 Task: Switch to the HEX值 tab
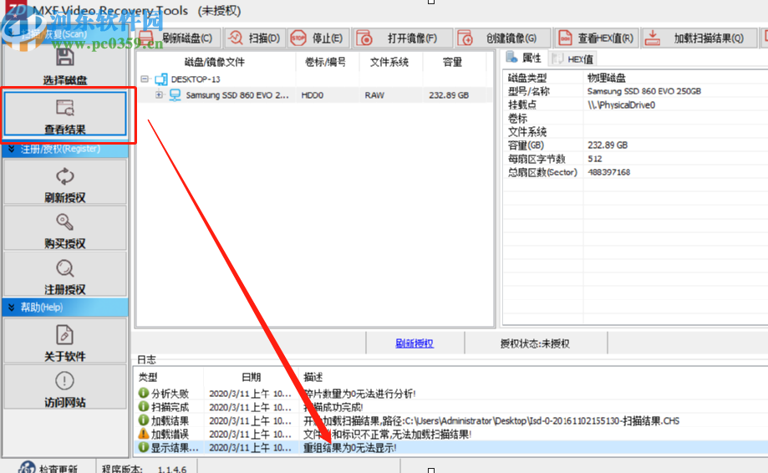(x=572, y=59)
